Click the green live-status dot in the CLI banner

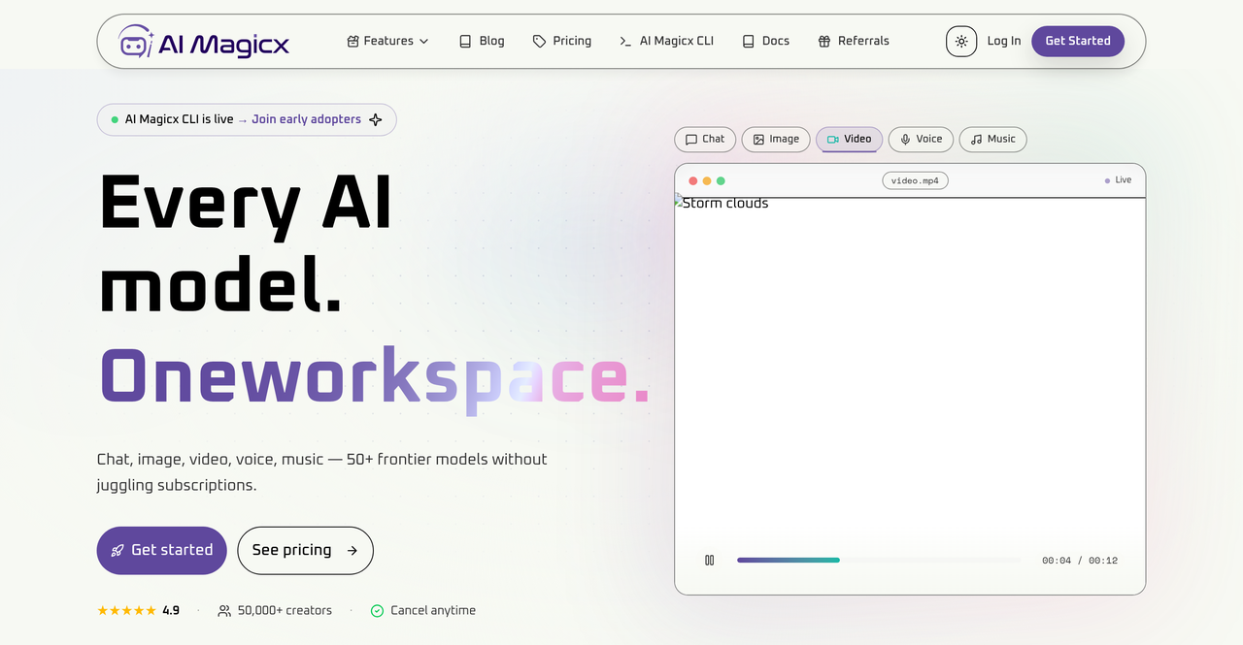coord(115,119)
